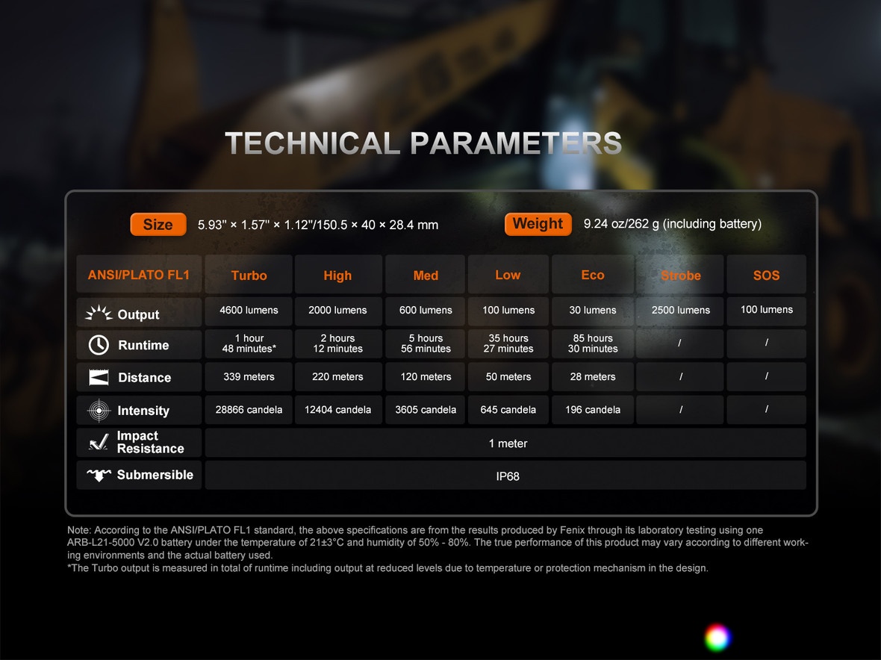The width and height of the screenshot is (881, 660).
Task: Choose the Med mode header
Action: [426, 275]
